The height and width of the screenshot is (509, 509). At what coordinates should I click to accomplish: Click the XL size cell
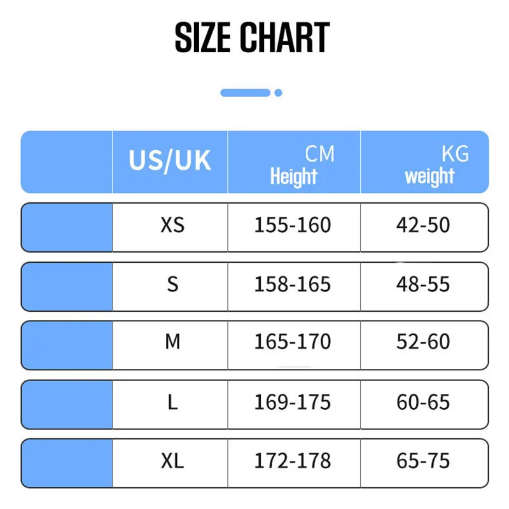(x=172, y=460)
